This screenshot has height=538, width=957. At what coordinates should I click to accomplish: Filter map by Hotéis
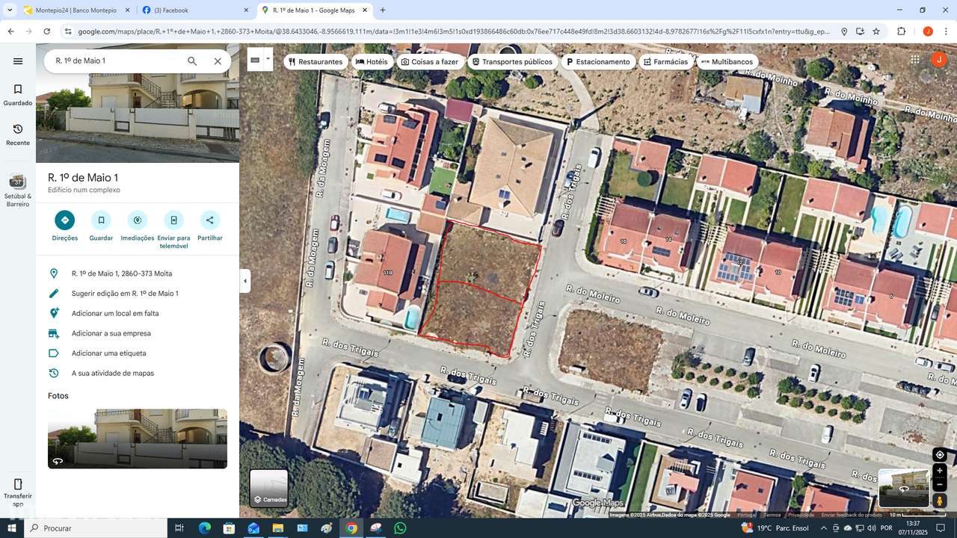[372, 62]
